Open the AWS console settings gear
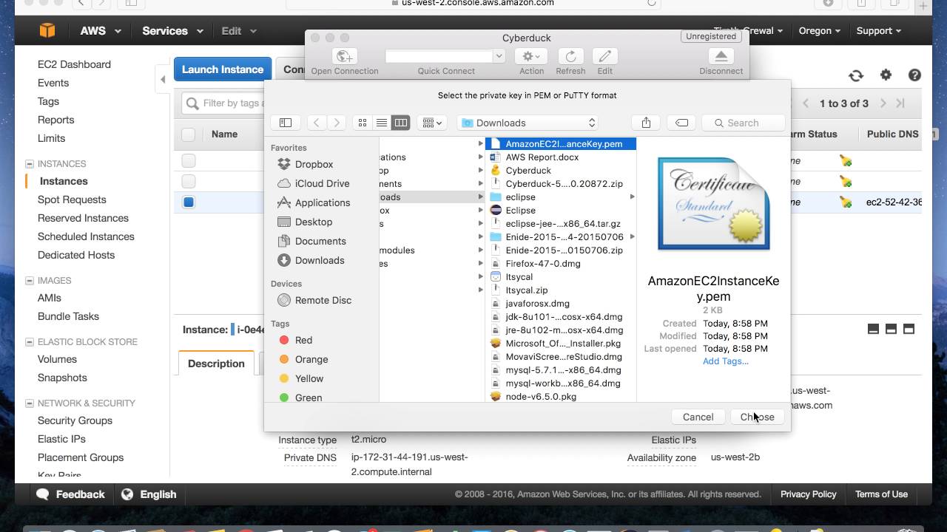This screenshot has width=947, height=532. tap(886, 75)
